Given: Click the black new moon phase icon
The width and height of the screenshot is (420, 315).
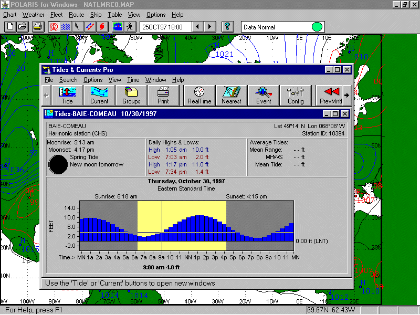Looking at the screenshot, I should [58, 164].
